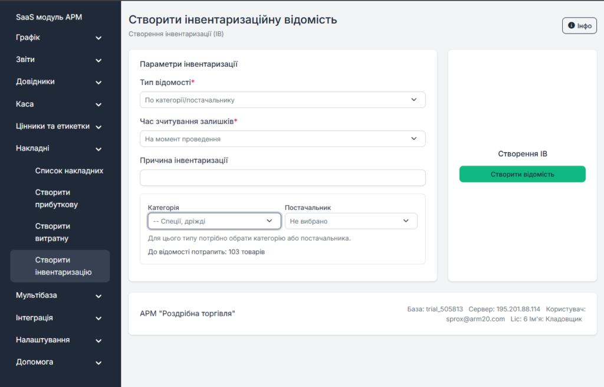
Task: Open the Категорія dropdown
Action: [x=214, y=221]
